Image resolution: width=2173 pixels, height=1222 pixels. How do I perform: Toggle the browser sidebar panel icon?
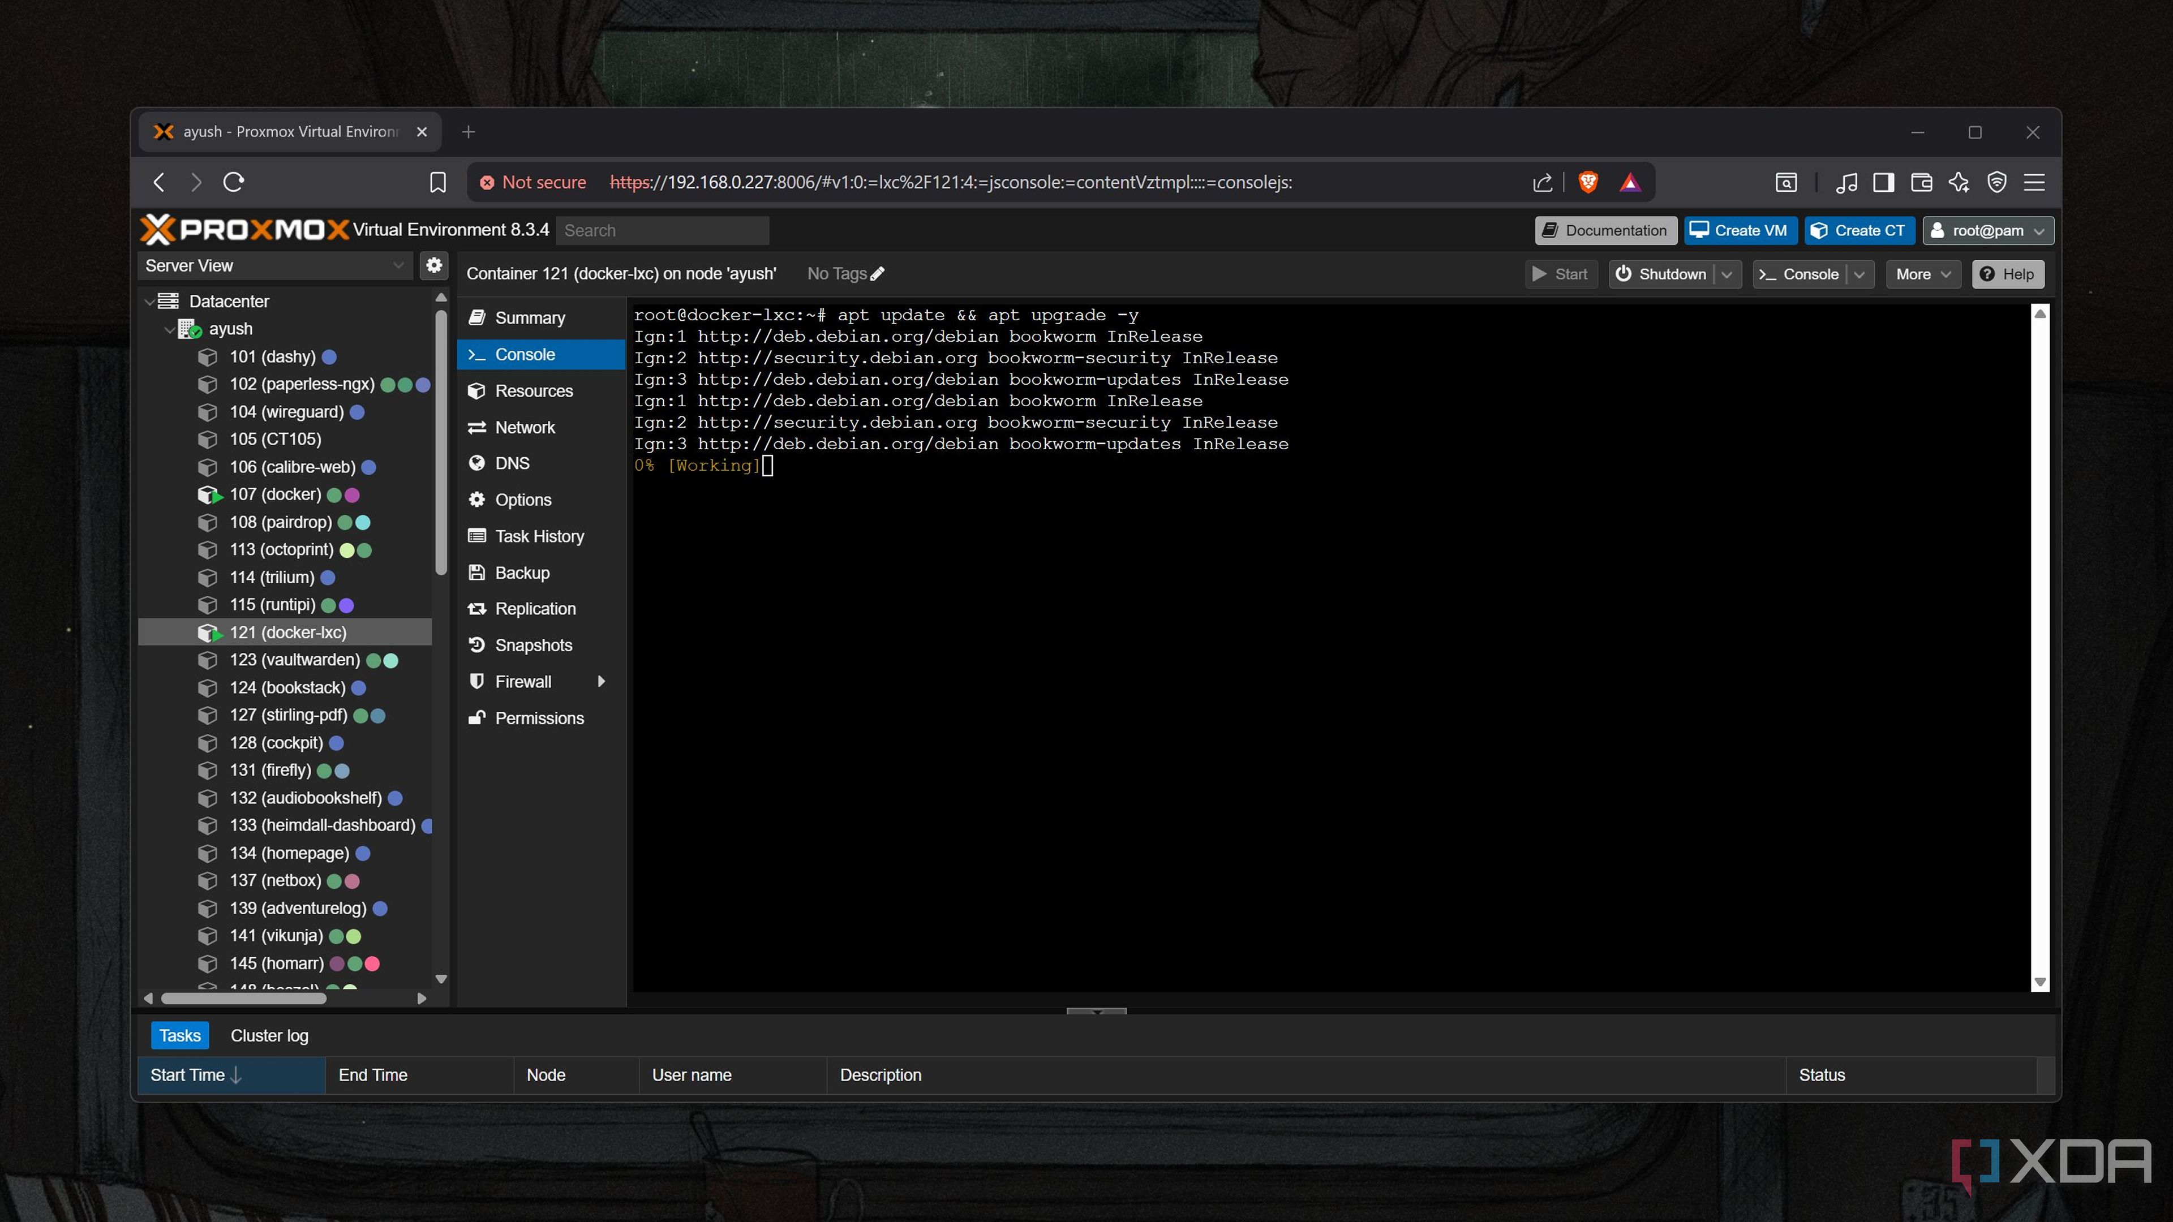point(1884,182)
